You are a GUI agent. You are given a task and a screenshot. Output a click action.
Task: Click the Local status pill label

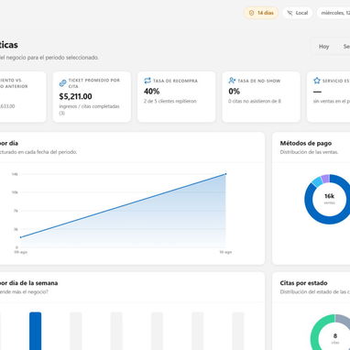[x=301, y=13]
